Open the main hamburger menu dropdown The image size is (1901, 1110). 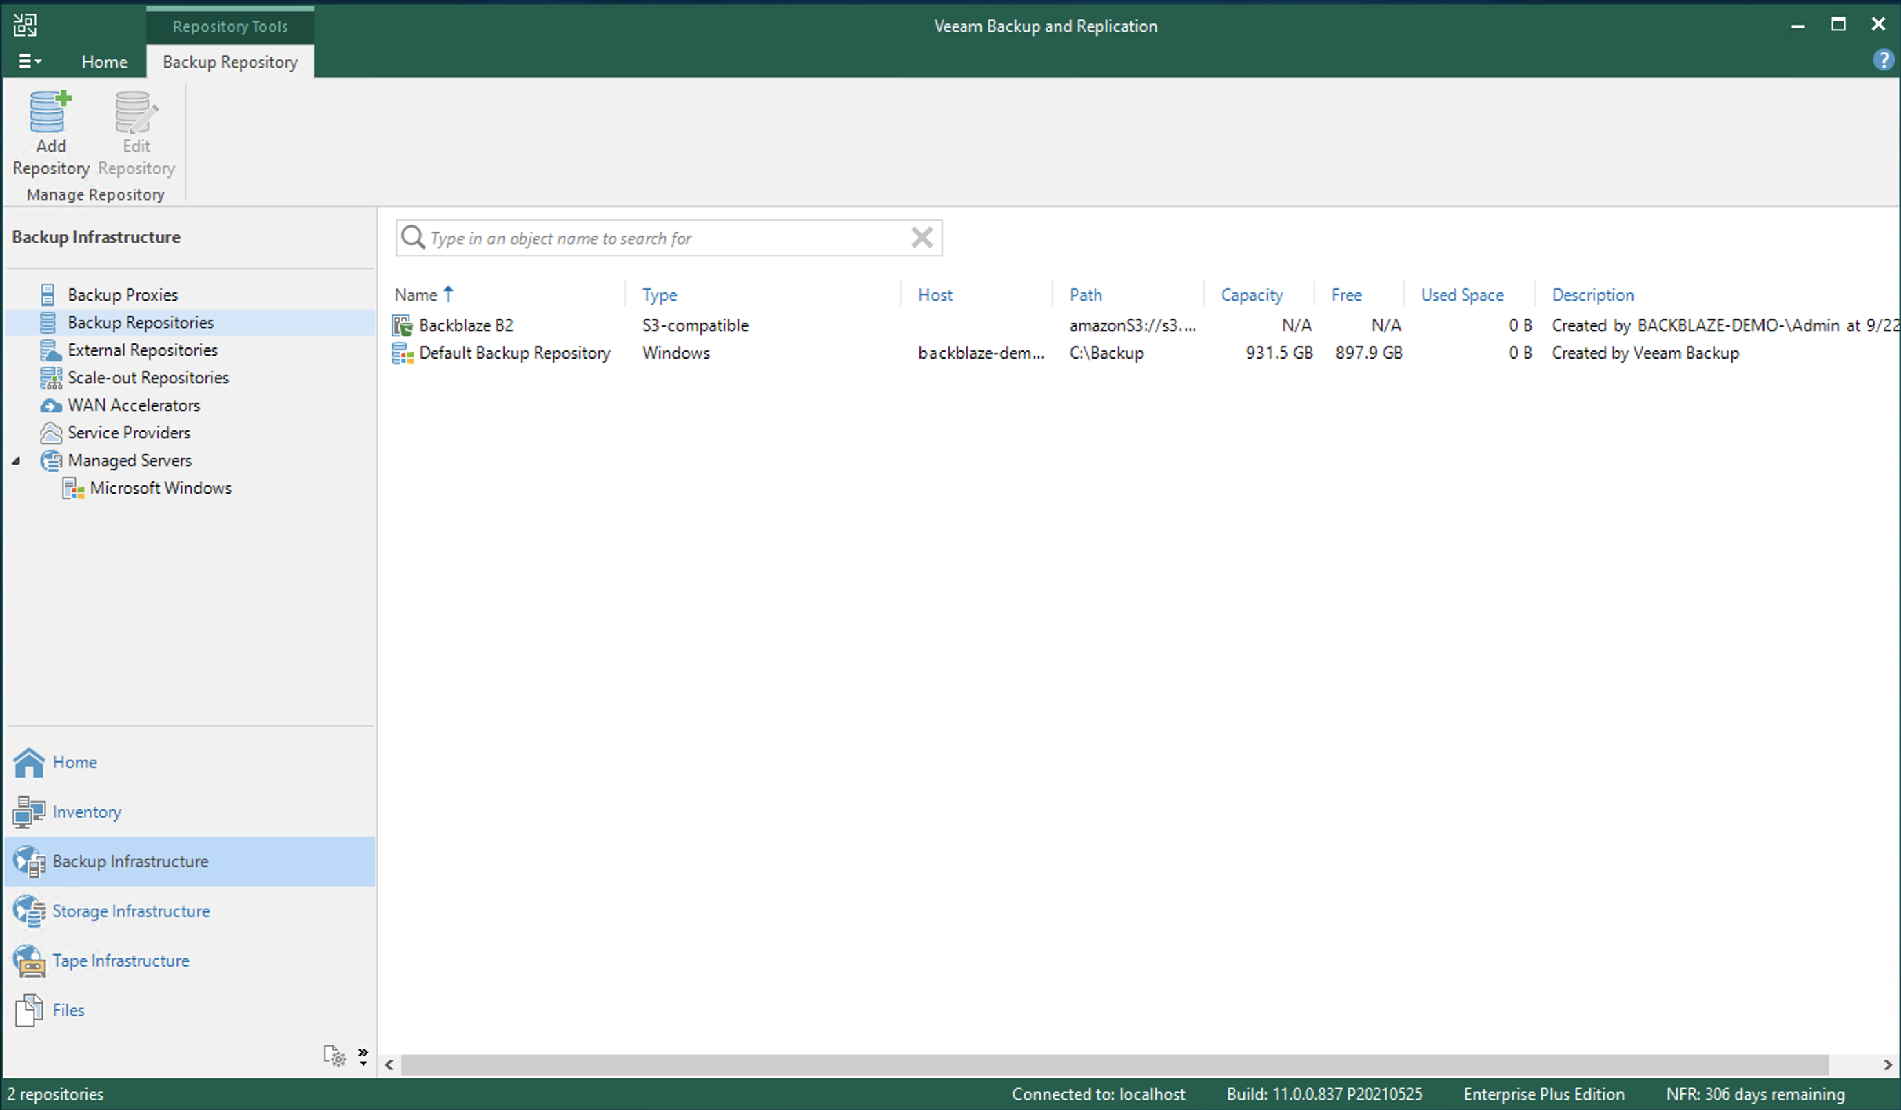pos(30,61)
